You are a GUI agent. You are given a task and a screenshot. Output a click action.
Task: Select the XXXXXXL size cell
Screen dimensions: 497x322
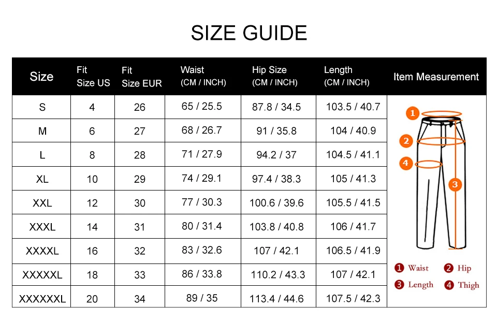(42, 299)
